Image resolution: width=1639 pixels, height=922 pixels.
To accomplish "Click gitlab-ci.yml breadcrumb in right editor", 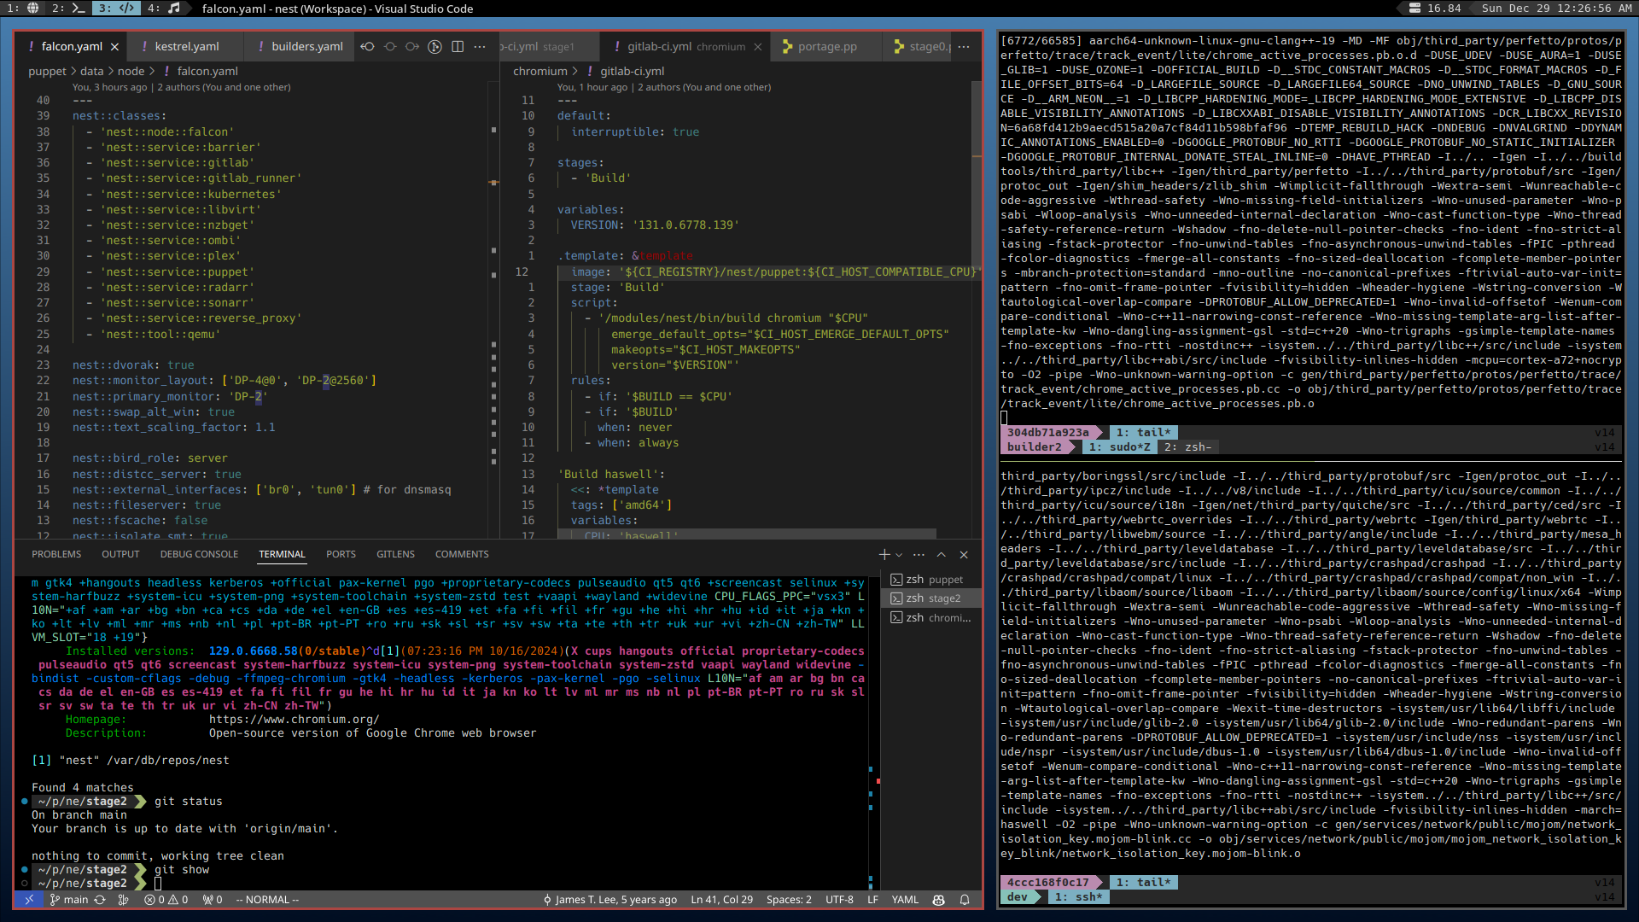I will click(632, 72).
